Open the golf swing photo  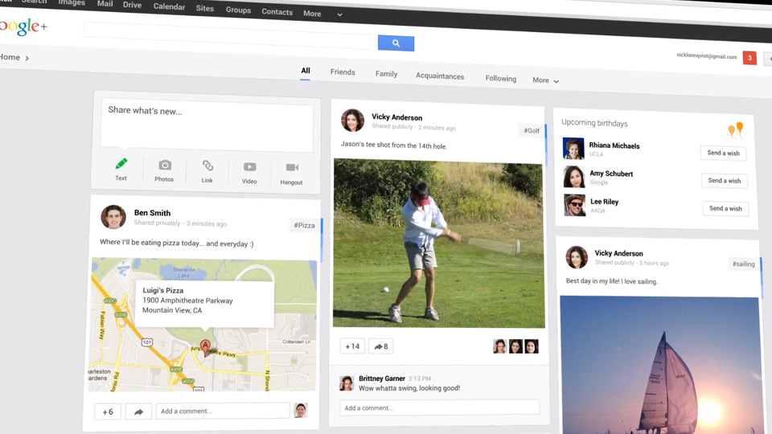click(x=439, y=244)
